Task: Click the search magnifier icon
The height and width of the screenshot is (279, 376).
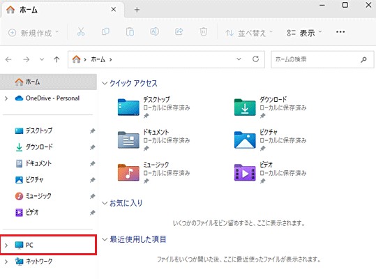Action: click(363, 59)
